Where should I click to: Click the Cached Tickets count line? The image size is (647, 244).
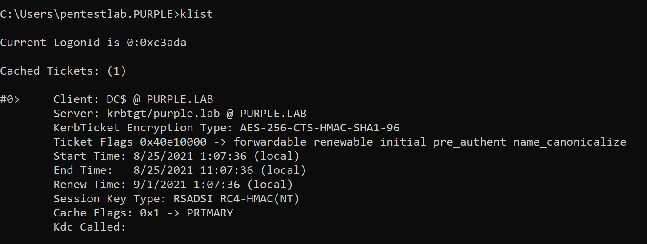[63, 71]
